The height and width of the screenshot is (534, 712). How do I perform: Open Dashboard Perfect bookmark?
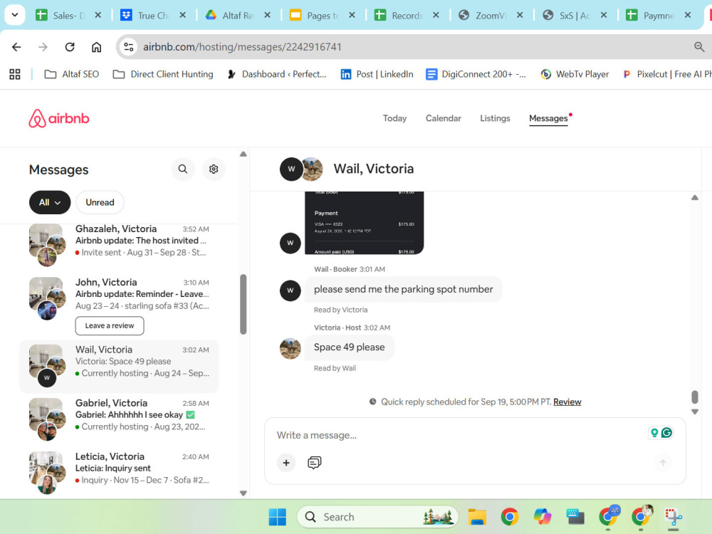[277, 74]
